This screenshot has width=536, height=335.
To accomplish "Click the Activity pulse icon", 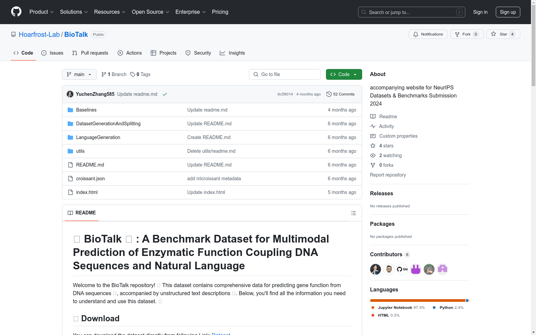I will coord(373,126).
